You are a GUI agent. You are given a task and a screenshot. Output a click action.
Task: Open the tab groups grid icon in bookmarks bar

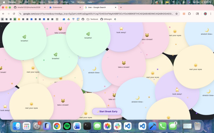(57, 19)
